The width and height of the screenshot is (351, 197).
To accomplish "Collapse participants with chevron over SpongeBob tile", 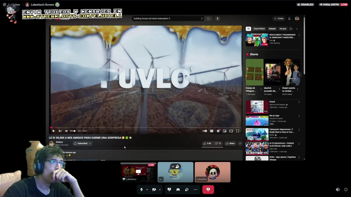I will point(173,167).
